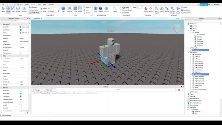Choose the Select tool in ribbon
222x125 pixels.
[3, 9]
